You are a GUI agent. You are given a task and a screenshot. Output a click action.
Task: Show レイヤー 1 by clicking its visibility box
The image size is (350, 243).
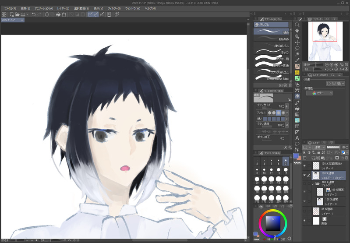click(304, 211)
